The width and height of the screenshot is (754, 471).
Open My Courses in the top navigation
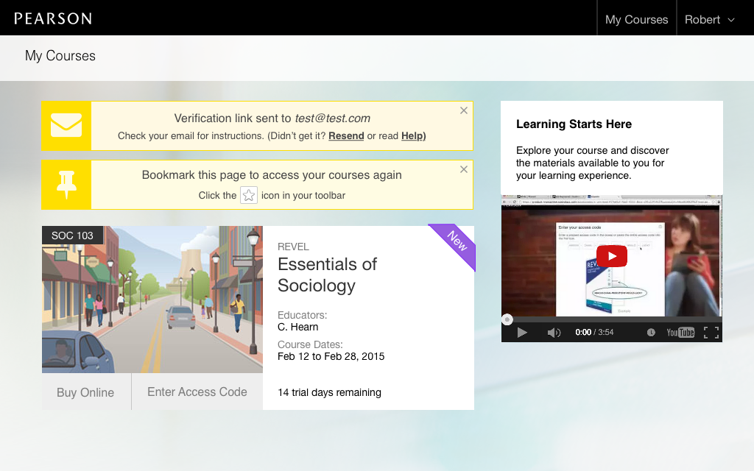pos(637,19)
